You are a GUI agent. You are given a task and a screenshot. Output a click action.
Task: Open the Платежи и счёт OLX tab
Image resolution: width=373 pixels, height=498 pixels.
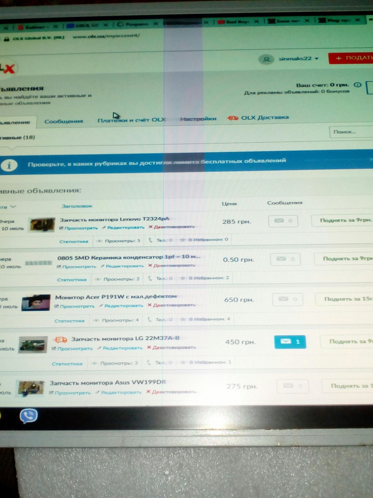point(131,120)
